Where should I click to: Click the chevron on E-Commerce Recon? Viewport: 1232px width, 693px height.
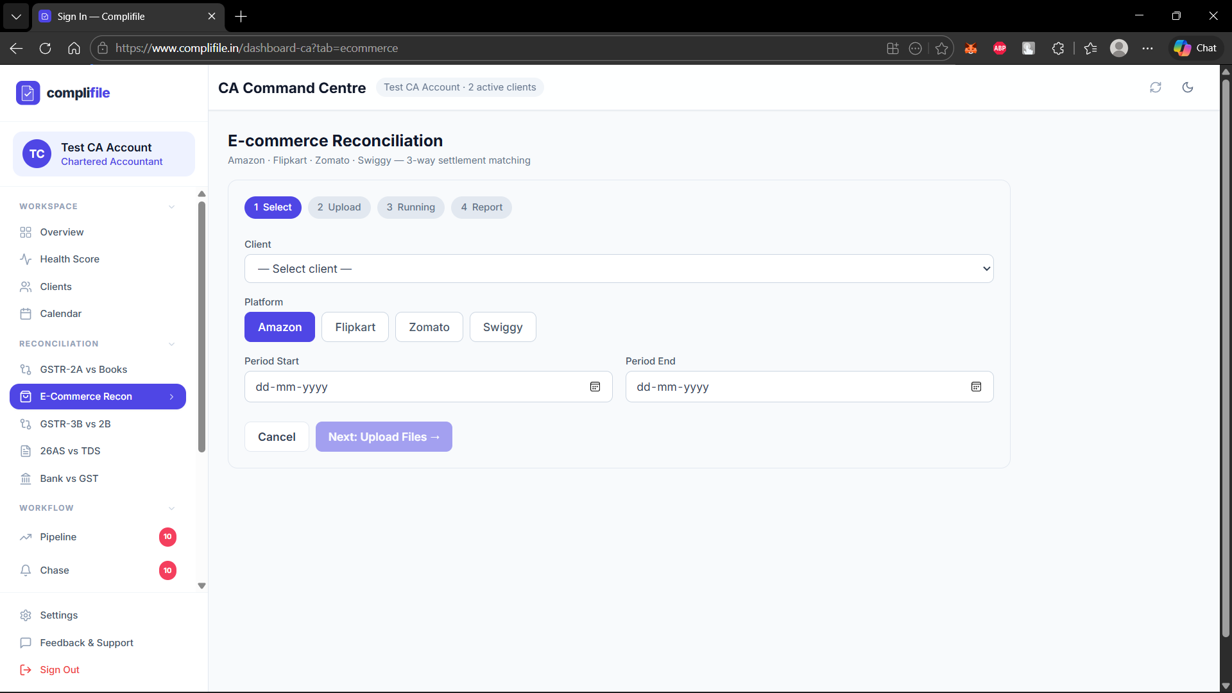pyautogui.click(x=171, y=397)
